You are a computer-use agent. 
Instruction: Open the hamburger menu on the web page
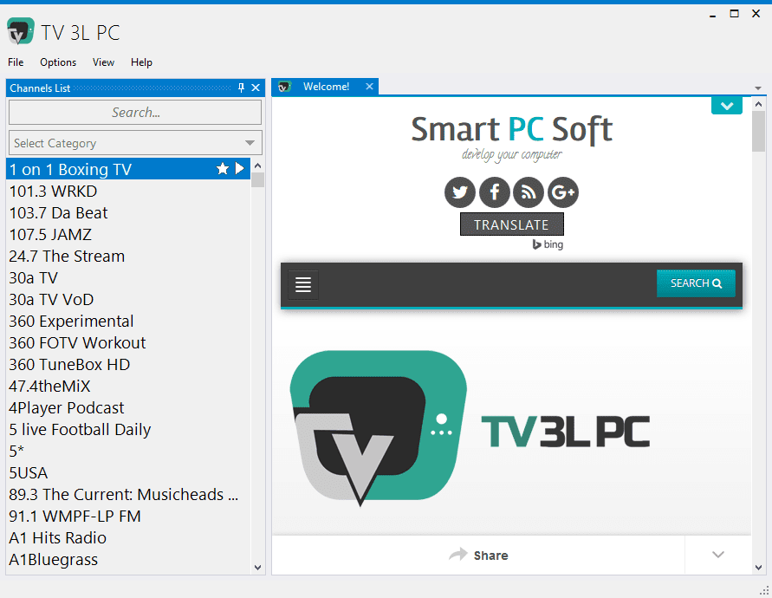(303, 284)
